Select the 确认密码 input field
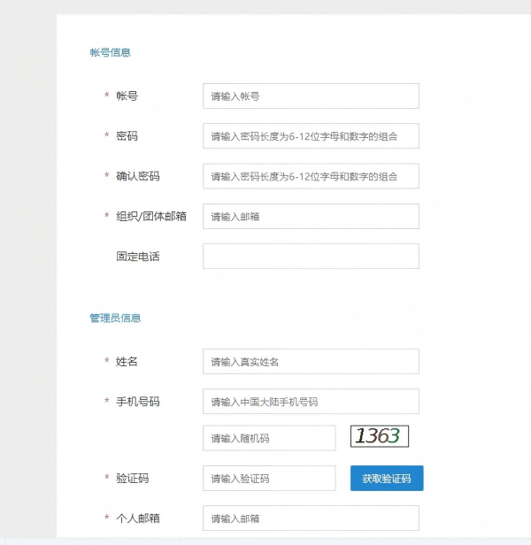 tap(311, 176)
